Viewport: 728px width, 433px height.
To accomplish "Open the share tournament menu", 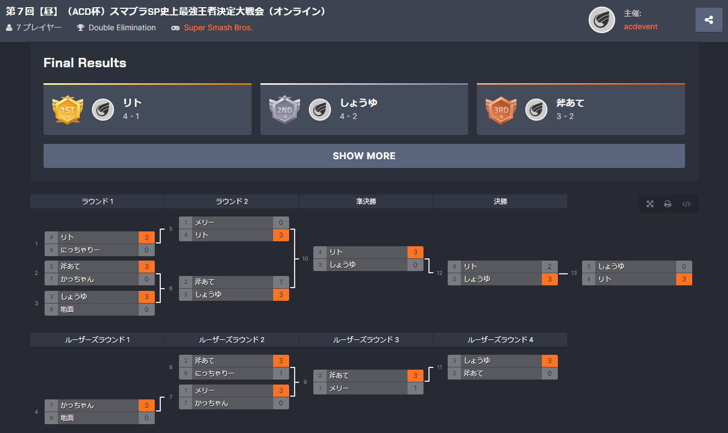I will pos(709,19).
